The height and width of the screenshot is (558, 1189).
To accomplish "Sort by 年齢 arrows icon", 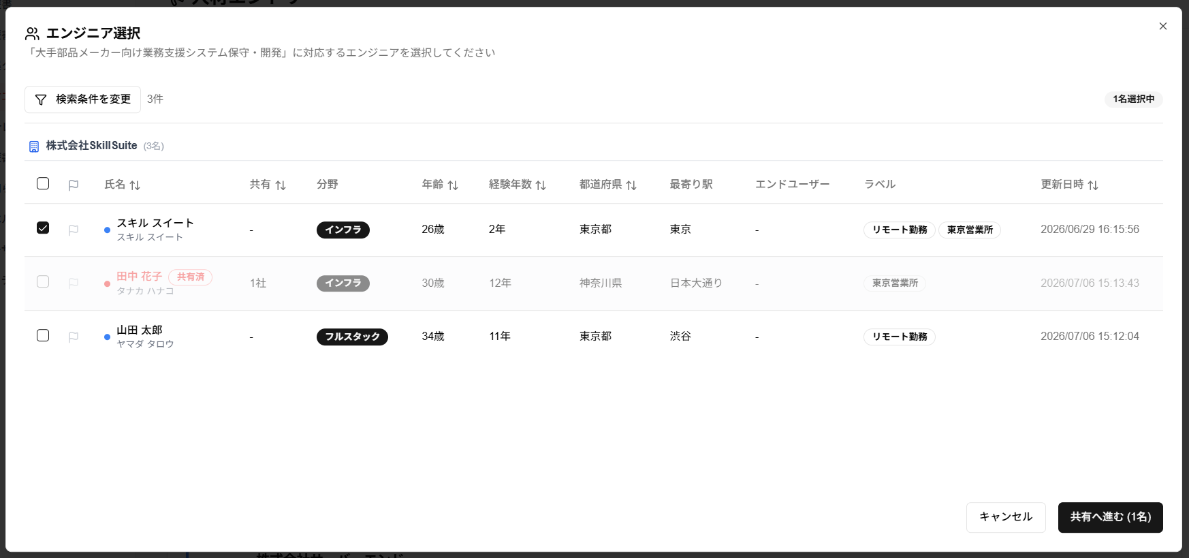I will pyautogui.click(x=453, y=185).
